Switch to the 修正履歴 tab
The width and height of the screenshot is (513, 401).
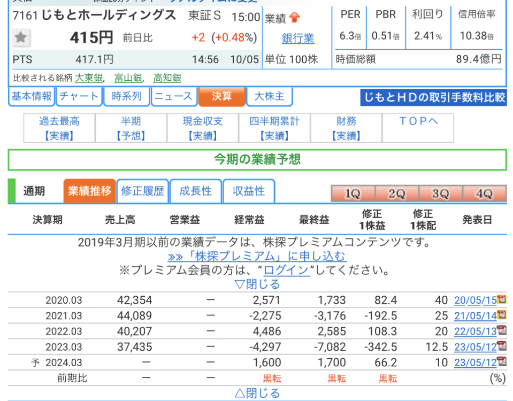click(143, 191)
